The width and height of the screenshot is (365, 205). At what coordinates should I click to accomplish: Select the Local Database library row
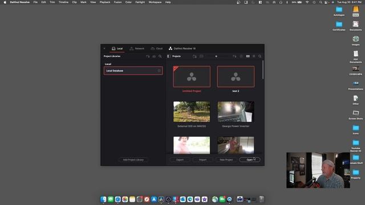tap(133, 71)
